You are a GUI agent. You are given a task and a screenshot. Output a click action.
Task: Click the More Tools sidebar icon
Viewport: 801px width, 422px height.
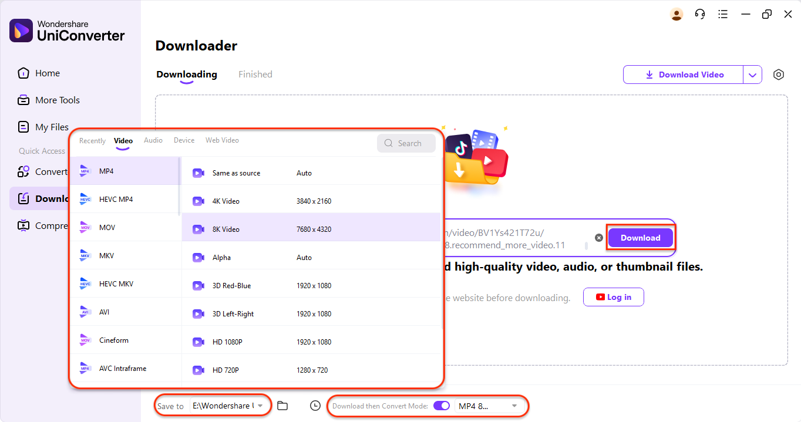23,100
